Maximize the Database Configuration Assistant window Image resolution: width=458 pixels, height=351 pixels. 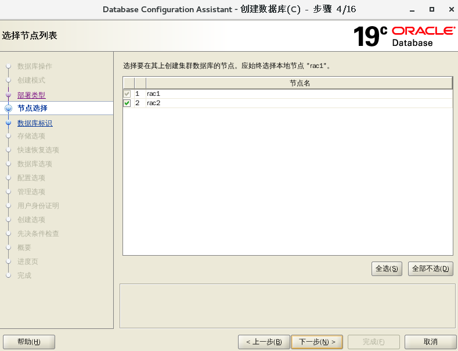click(431, 9)
